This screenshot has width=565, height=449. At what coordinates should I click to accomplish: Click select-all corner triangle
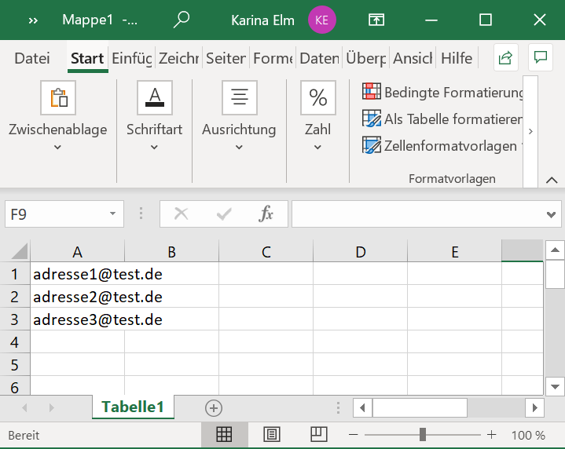point(19,251)
